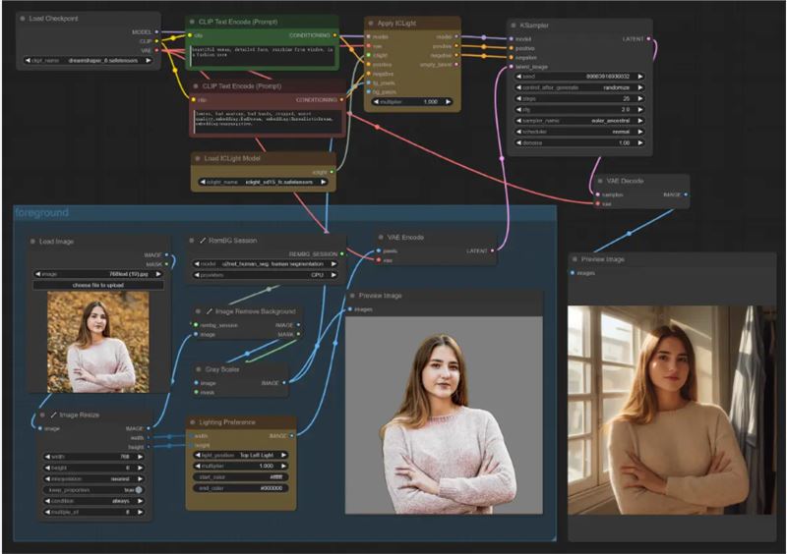The image size is (787, 554).
Task: Collapse the Load Image node dot
Action: pos(32,242)
